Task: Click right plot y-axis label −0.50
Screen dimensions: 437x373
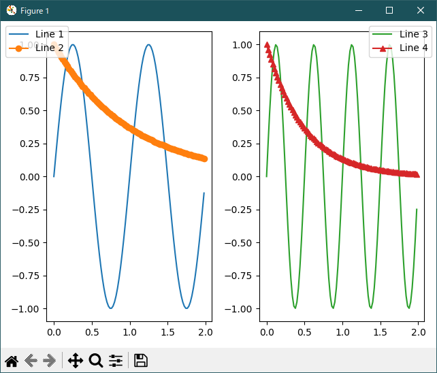Action: coord(238,243)
